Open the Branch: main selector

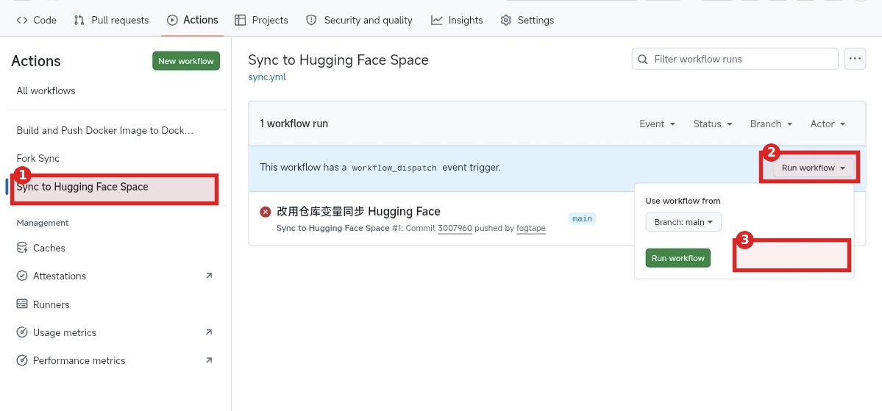pyautogui.click(x=683, y=222)
